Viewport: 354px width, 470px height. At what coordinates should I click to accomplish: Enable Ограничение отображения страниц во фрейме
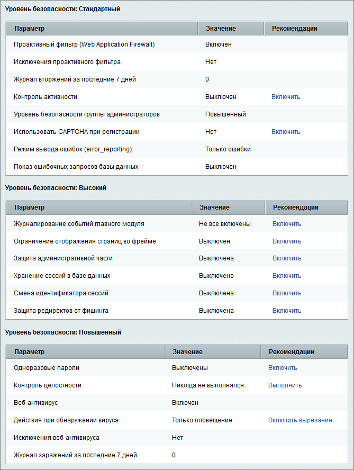(x=287, y=241)
